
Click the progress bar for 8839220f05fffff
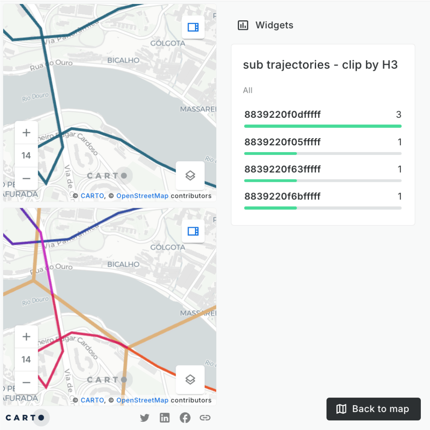(x=323, y=154)
